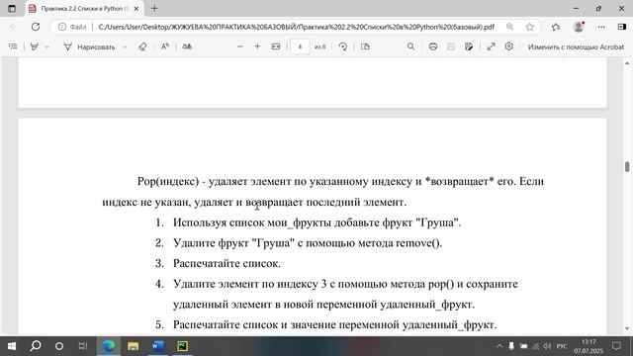Click the back navigation arrow
Screen dimensions: 633x356
(x=13, y=27)
